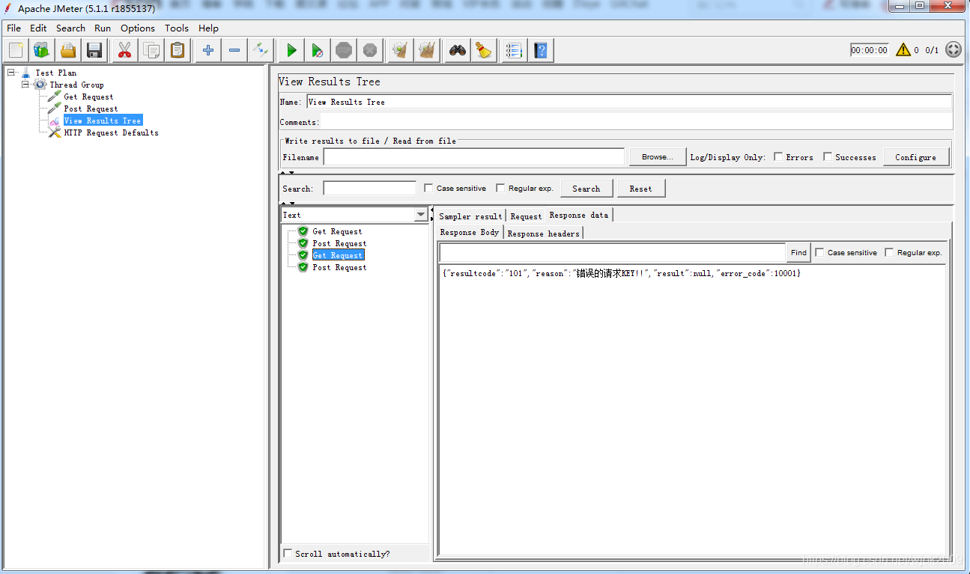Viewport: 970px width, 574px height.
Task: Enable Scroll automatically checkbox
Action: (288, 554)
